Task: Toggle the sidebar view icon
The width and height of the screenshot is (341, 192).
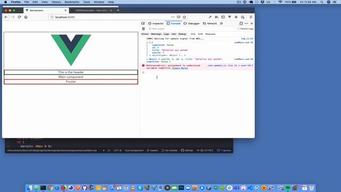Action: pos(223,17)
